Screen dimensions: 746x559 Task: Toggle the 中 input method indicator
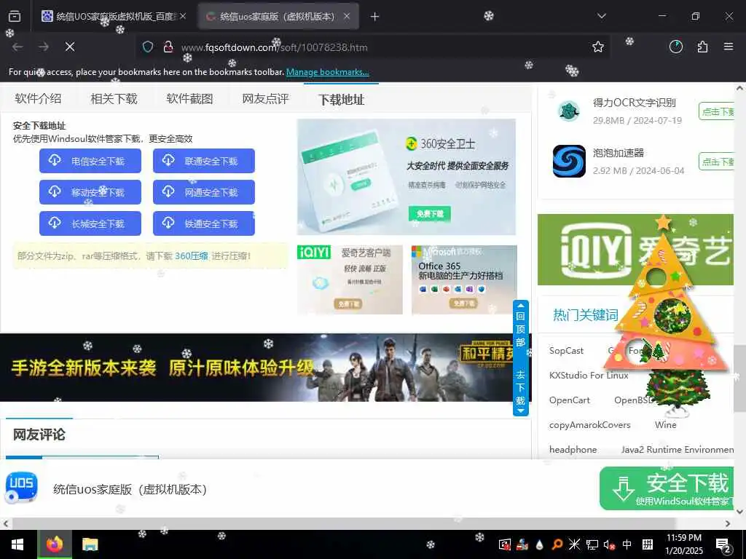[627, 544]
